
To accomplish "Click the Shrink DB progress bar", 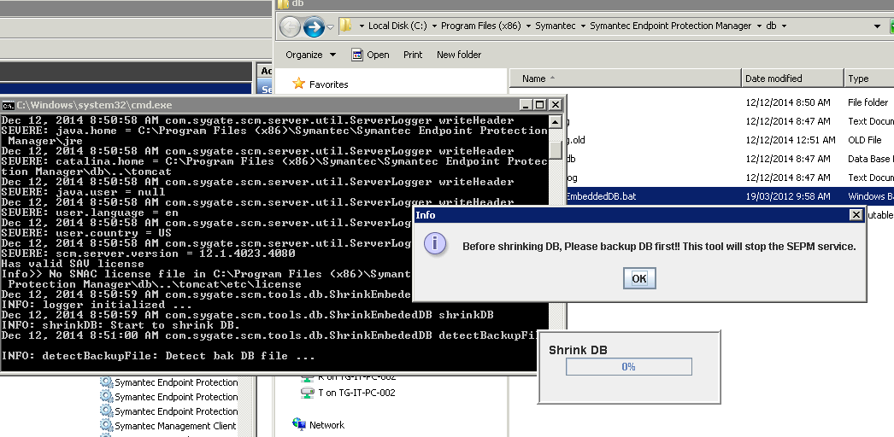I will (629, 367).
